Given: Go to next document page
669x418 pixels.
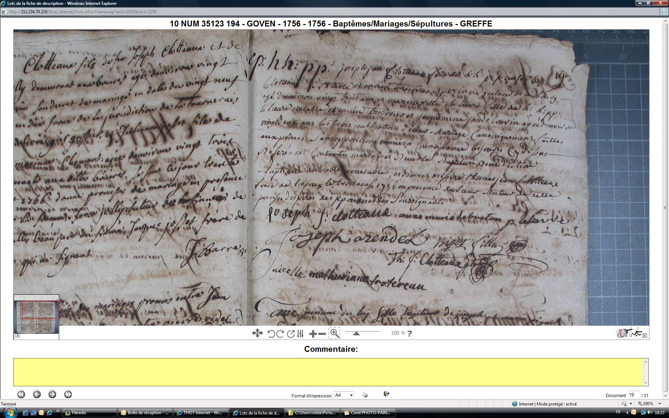Looking at the screenshot, I should coord(52,394).
